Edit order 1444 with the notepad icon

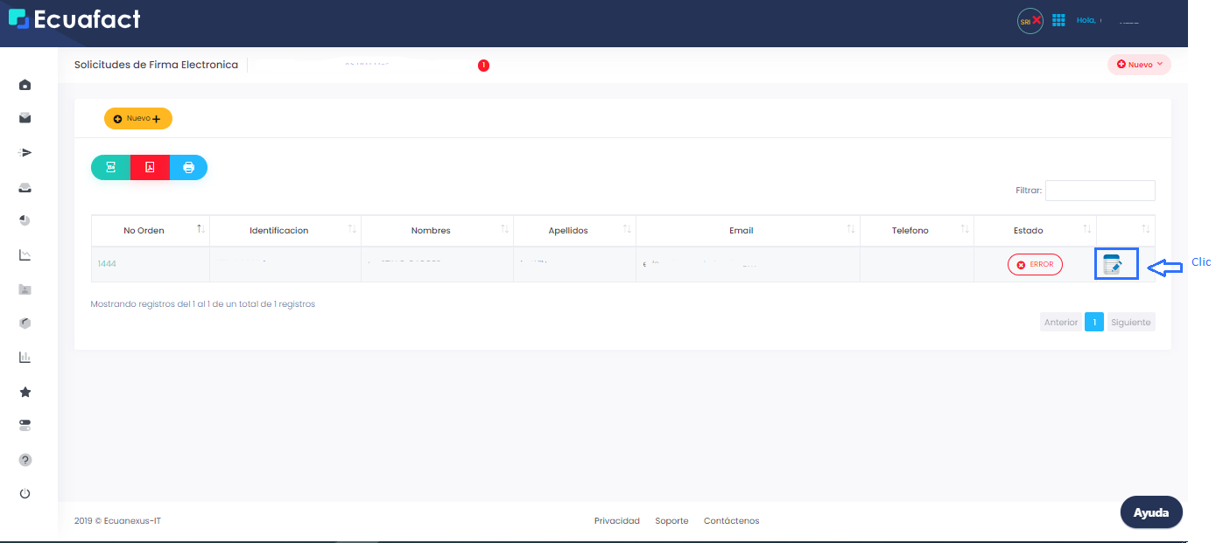[x=1112, y=265]
